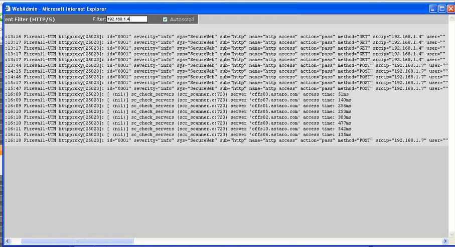Click the last log line at 16:18
The height and width of the screenshot is (247, 455).
click(x=226, y=141)
